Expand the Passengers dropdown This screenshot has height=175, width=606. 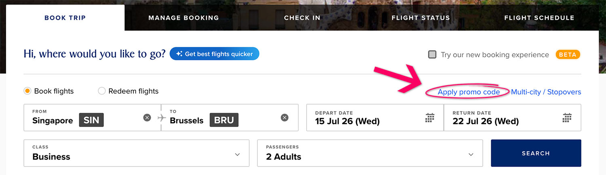pos(471,154)
